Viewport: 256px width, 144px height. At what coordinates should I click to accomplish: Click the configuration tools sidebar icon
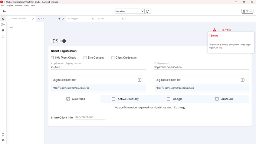(3, 19)
